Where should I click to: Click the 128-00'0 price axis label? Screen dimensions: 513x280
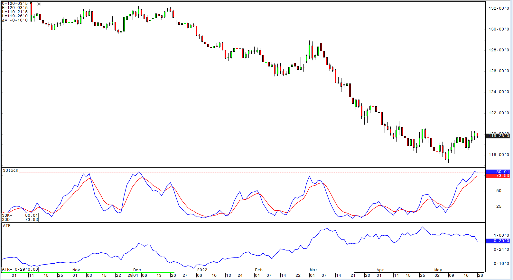pos(499,50)
